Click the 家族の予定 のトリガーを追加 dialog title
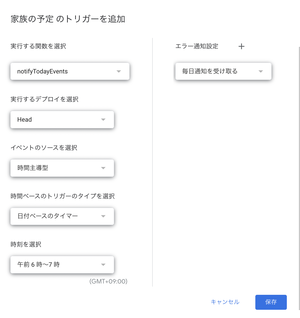This screenshot has width=300, height=318. click(68, 19)
